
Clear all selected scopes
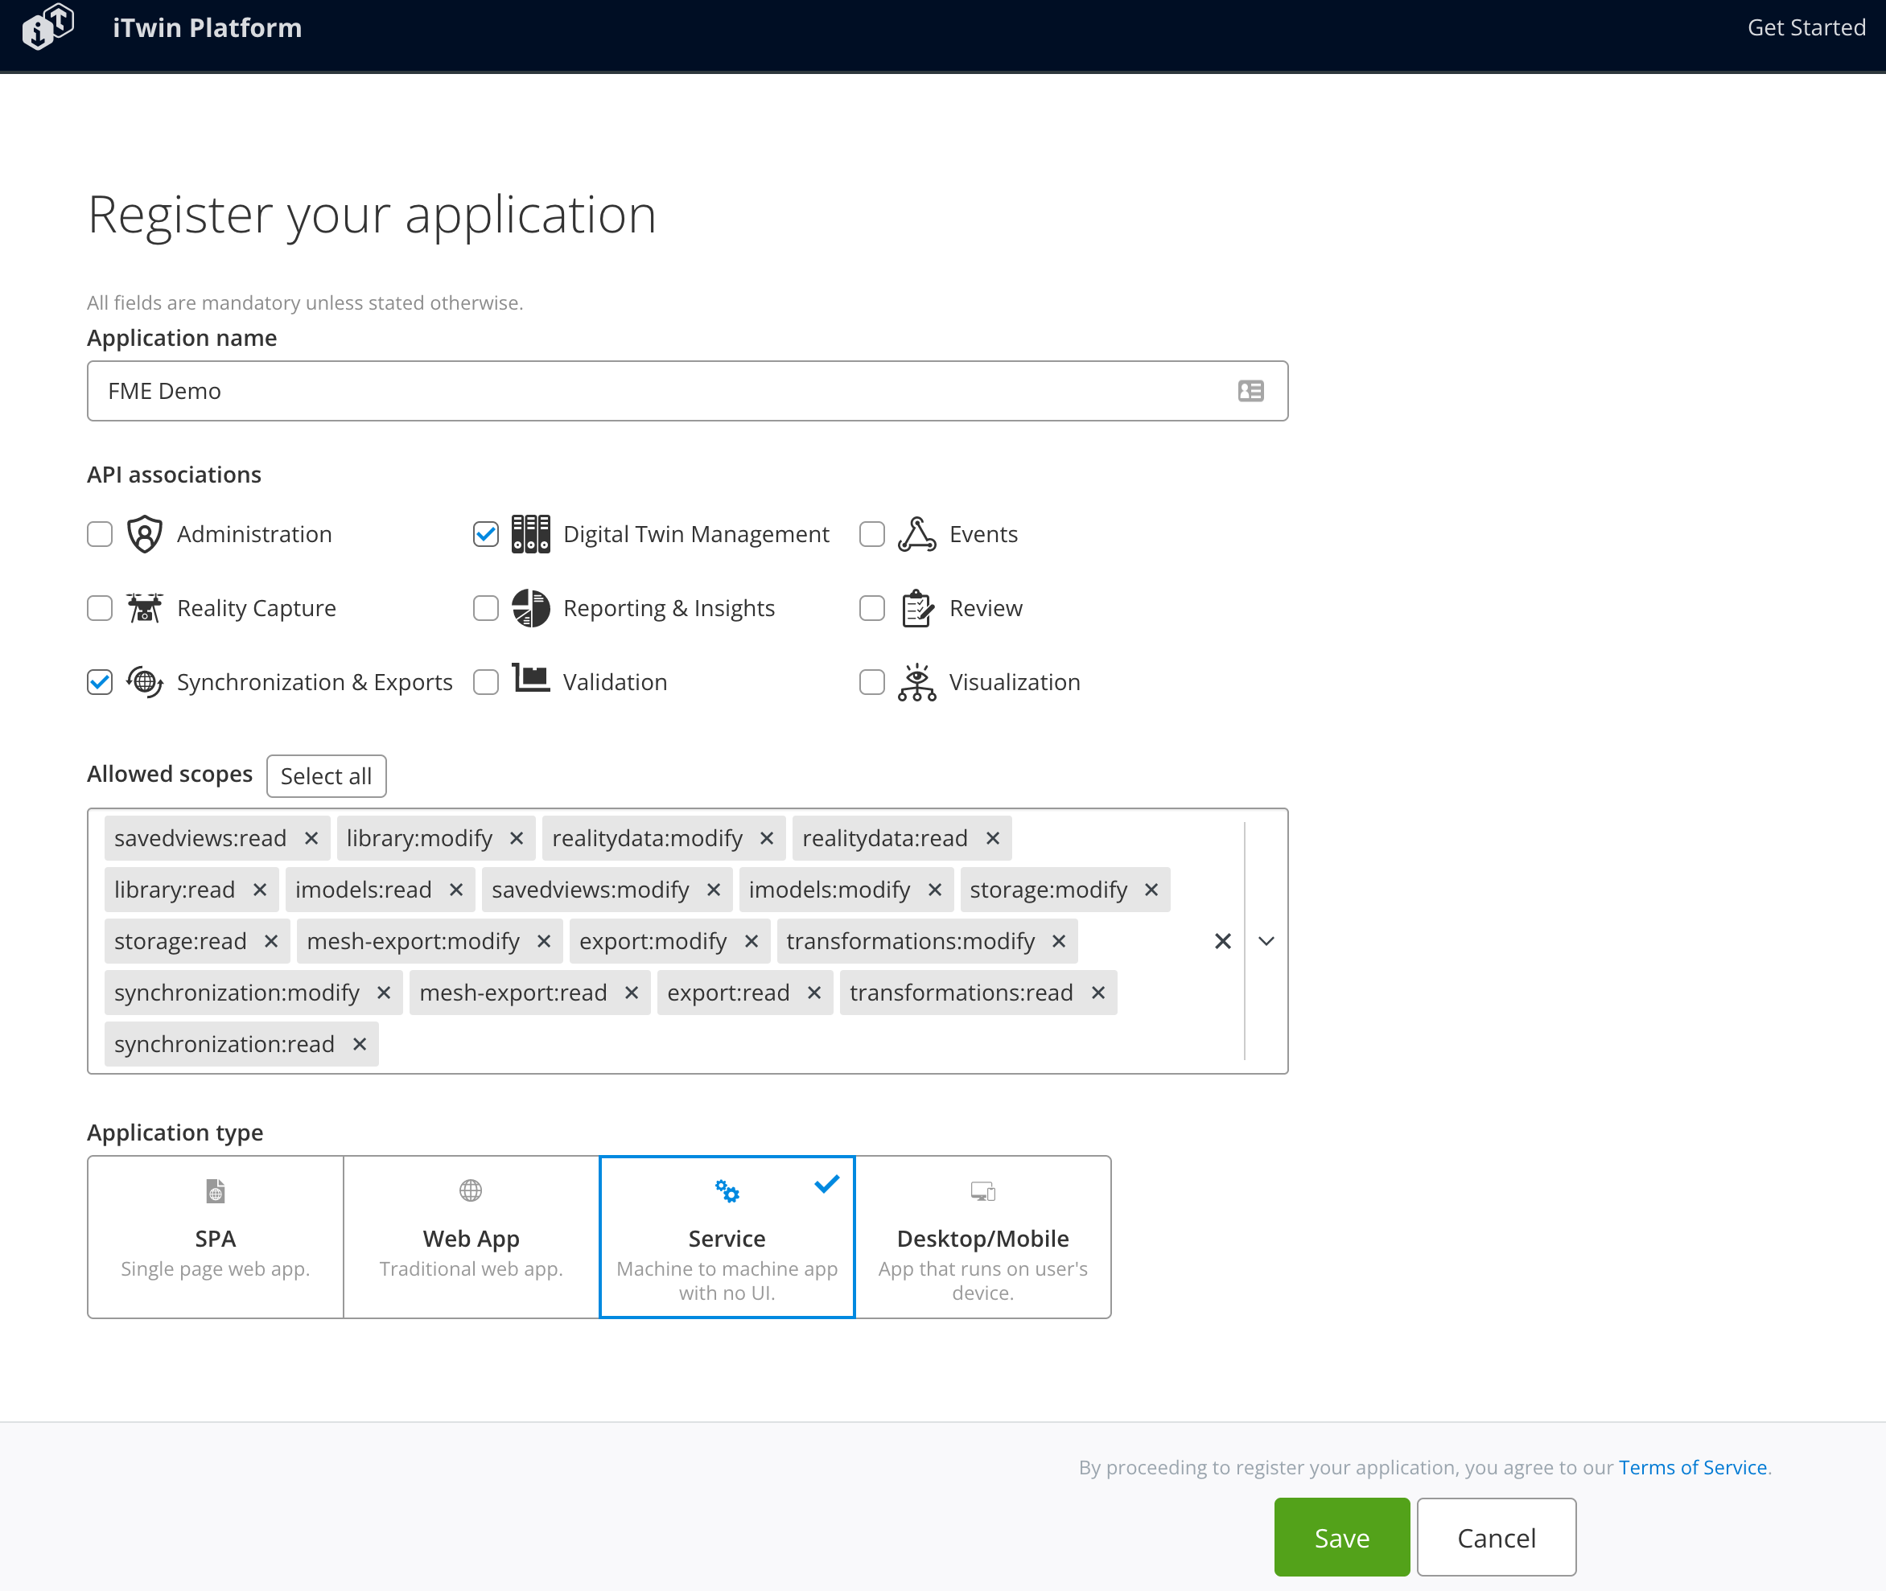point(1223,941)
